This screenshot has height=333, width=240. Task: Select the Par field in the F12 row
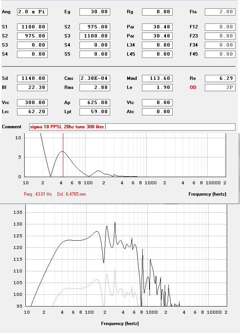(x=157, y=27)
